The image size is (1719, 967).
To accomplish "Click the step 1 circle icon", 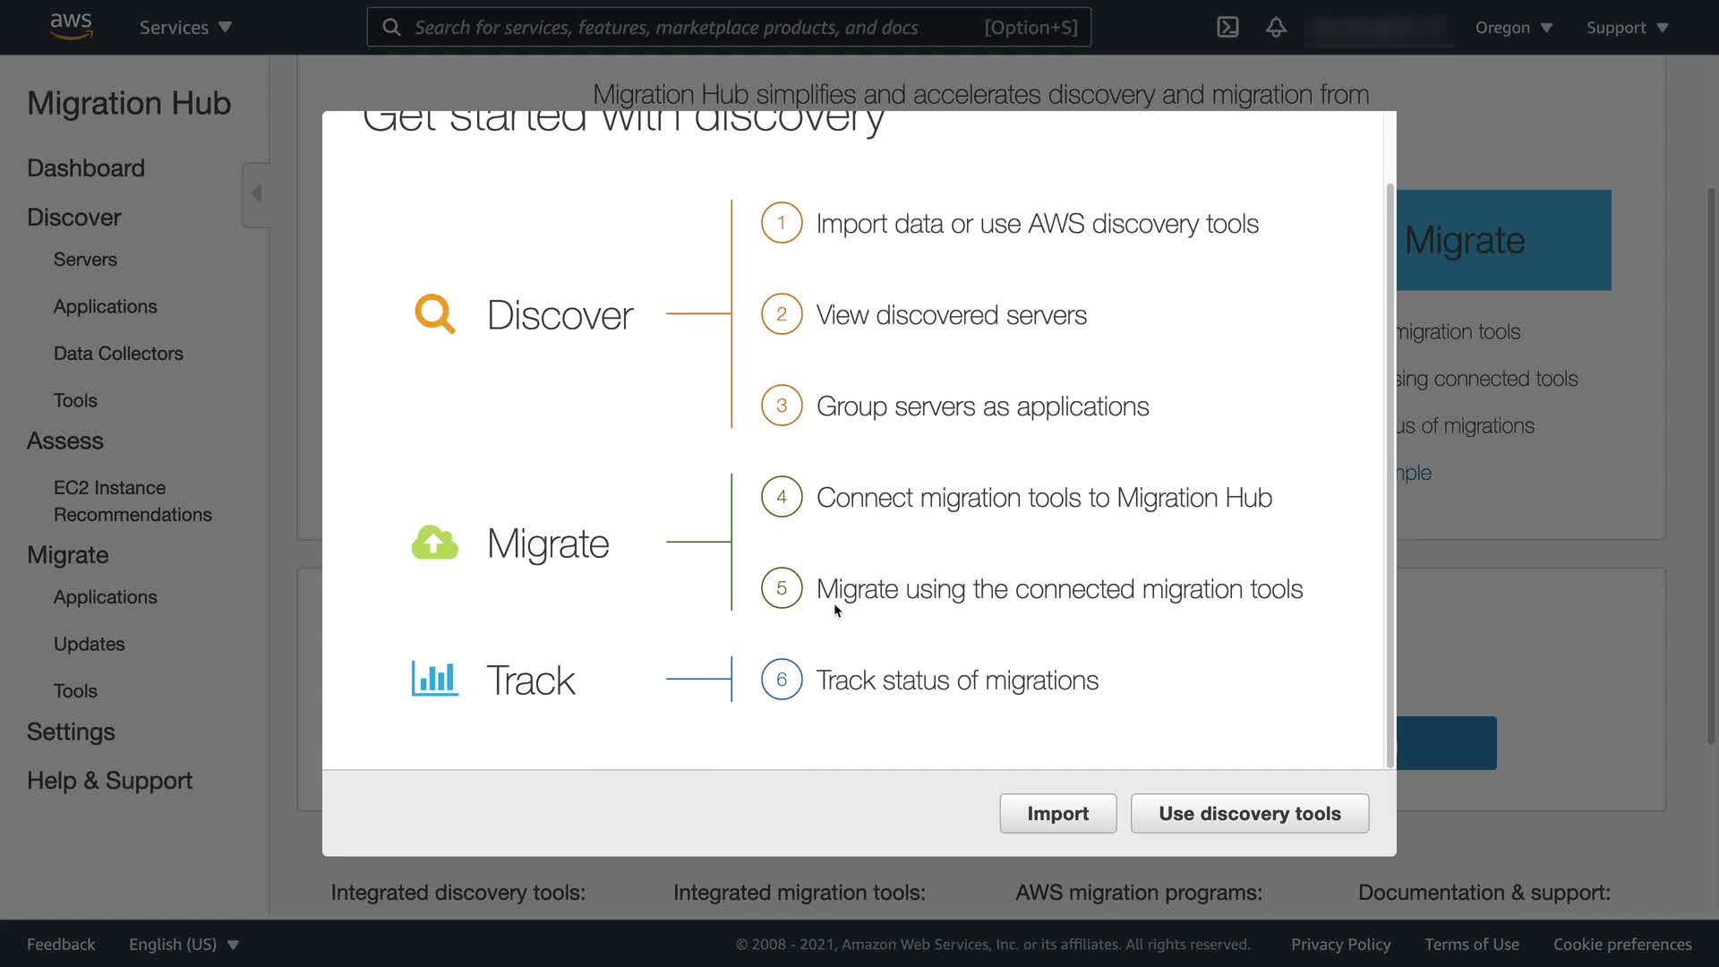I will point(781,223).
